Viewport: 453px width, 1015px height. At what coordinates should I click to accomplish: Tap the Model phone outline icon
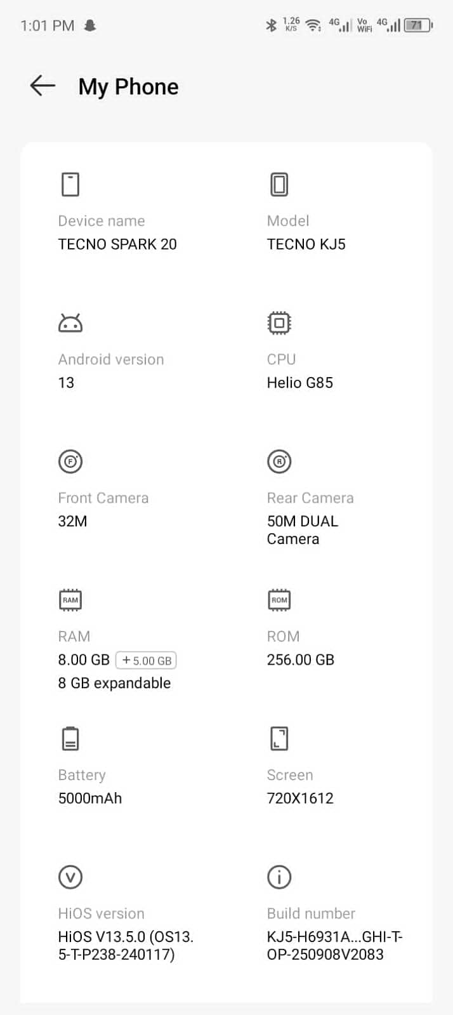pyautogui.click(x=279, y=185)
